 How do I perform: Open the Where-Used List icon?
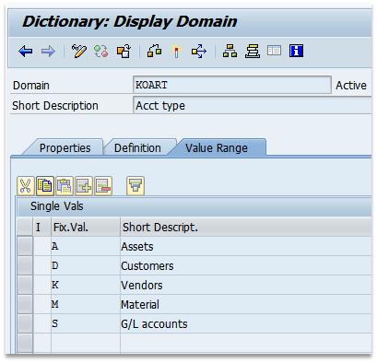point(199,51)
